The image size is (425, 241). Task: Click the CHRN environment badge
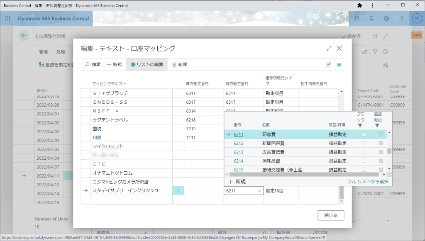click(x=417, y=35)
